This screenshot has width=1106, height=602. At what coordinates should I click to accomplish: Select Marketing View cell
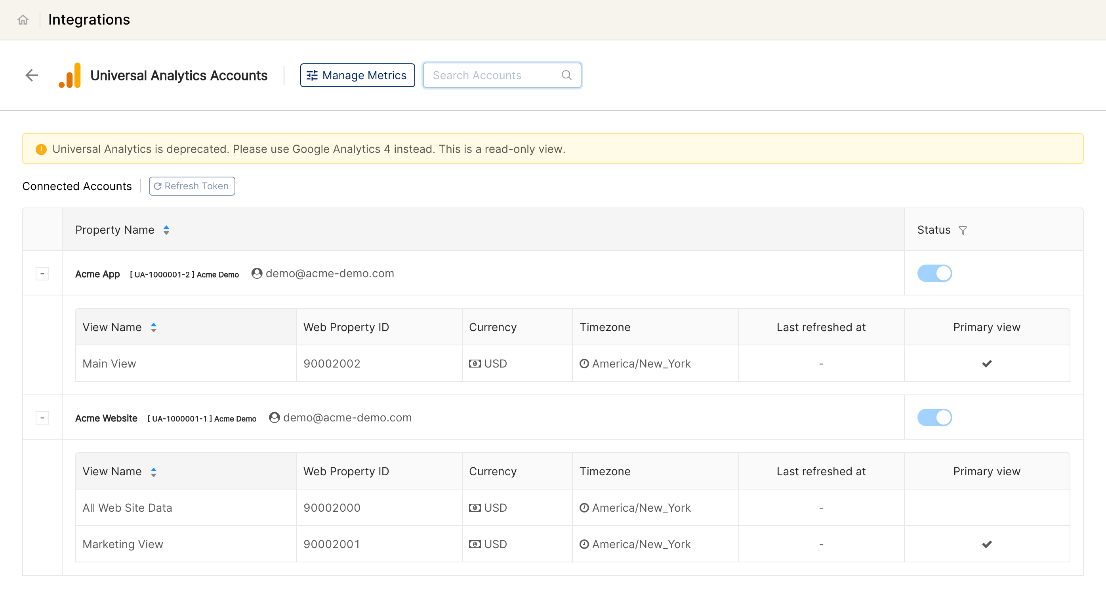(186, 545)
